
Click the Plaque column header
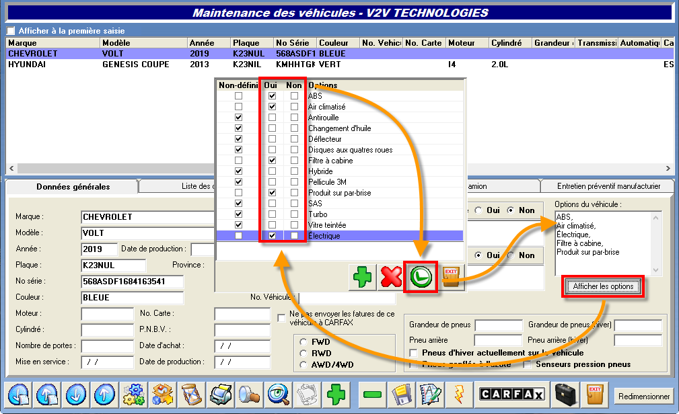[x=252, y=43]
